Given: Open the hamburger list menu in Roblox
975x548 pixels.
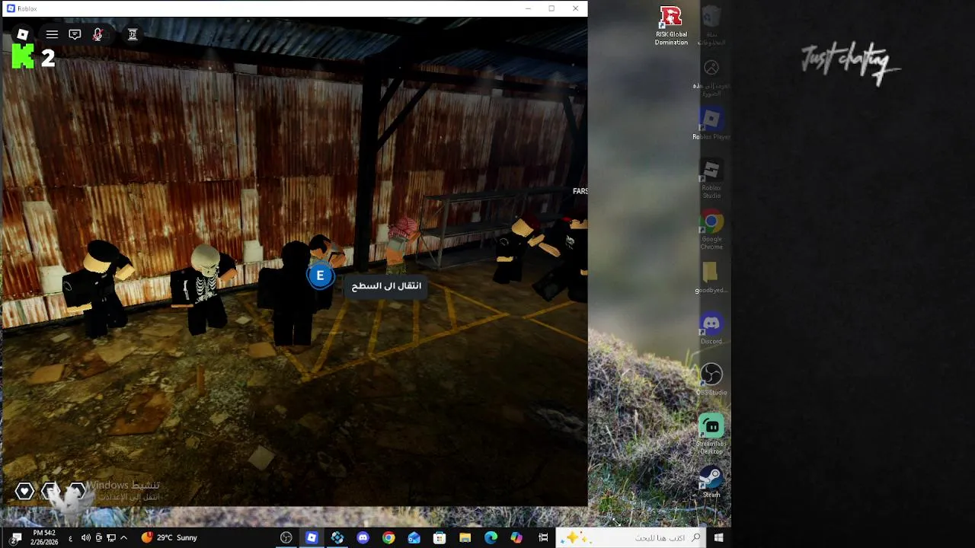Looking at the screenshot, I should (52, 34).
